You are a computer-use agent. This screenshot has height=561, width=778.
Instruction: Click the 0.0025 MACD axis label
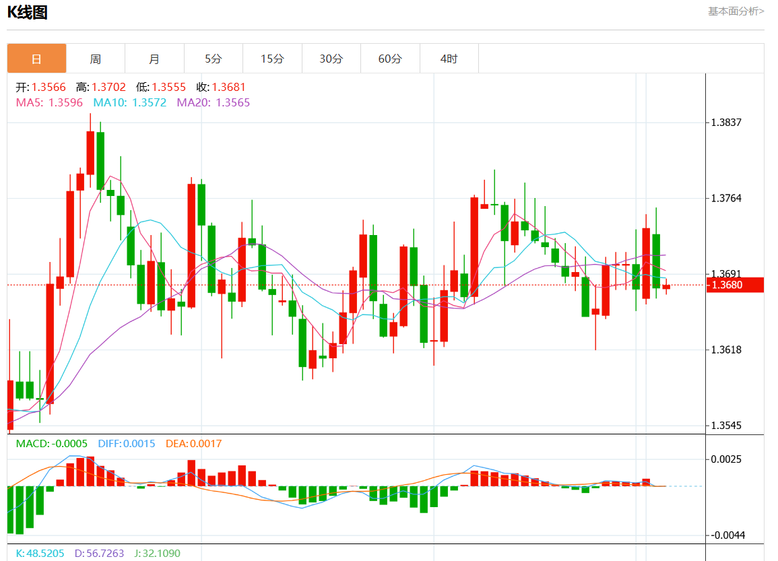726,459
